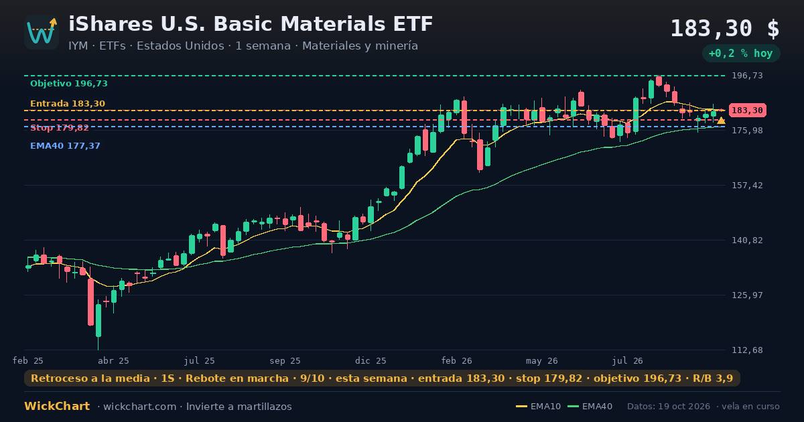The image size is (804, 422).
Task: Click the sep 25 date axis label
Action: [285, 360]
